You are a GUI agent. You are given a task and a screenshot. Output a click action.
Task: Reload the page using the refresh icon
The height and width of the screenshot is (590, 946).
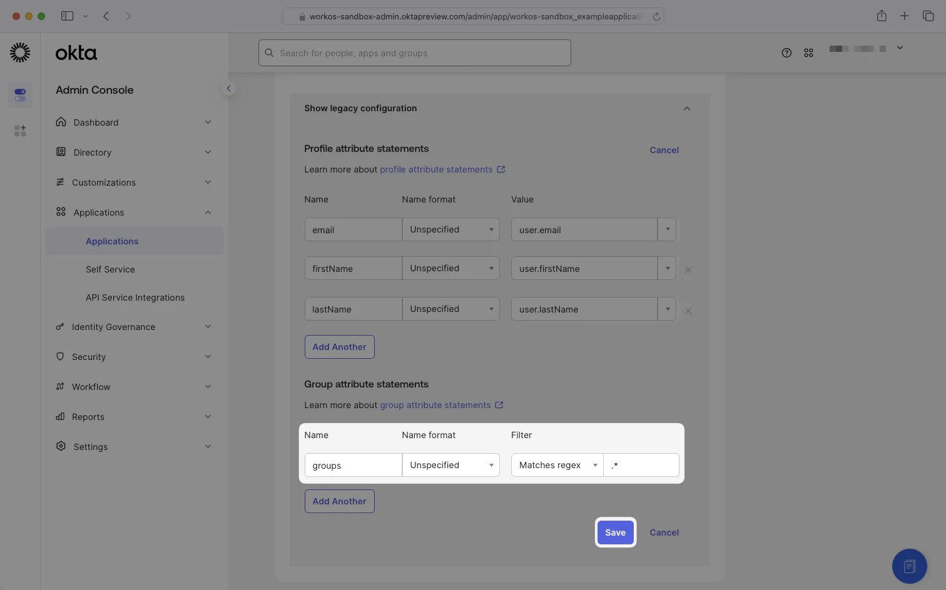coord(656,17)
